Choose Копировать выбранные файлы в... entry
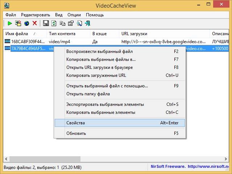This screenshot has width=232, height=174. 120,59
